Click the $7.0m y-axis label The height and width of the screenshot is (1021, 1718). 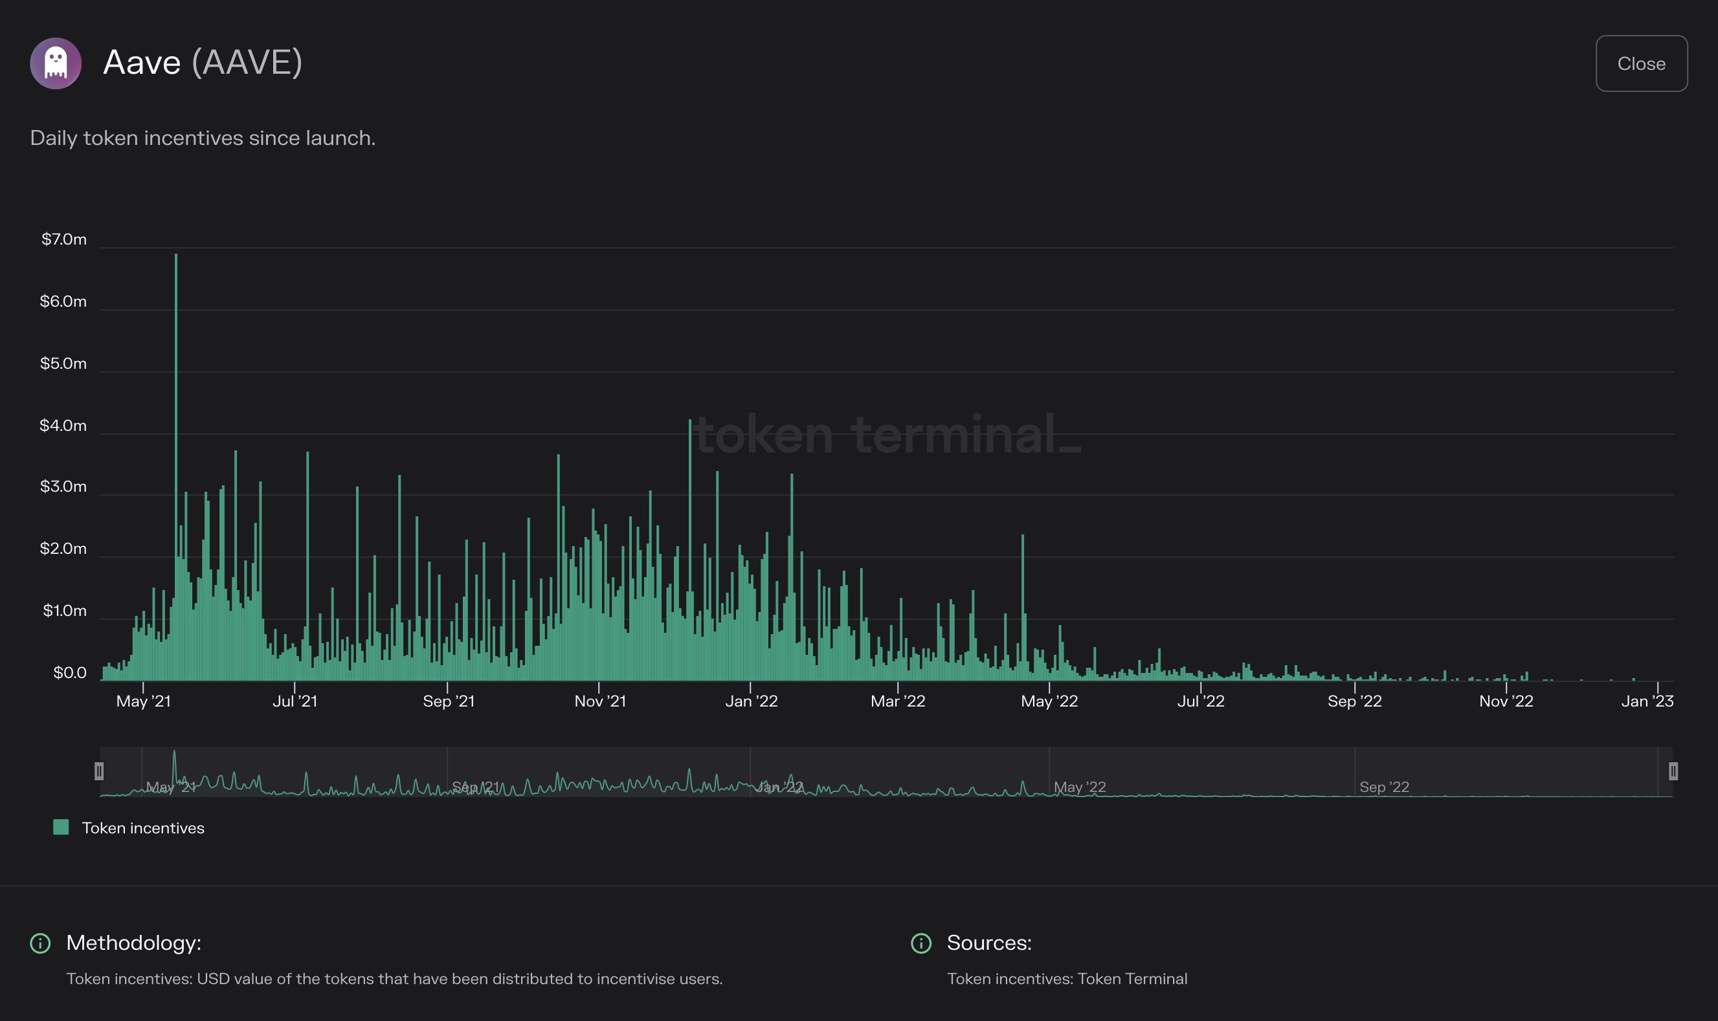pos(64,239)
